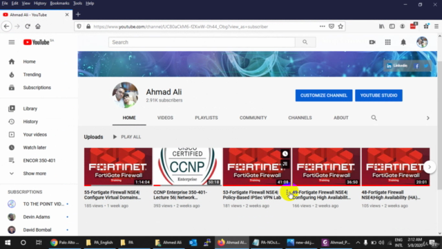Open the page actions three-dots menu
Screen dimensions: 442x249
(323, 26)
